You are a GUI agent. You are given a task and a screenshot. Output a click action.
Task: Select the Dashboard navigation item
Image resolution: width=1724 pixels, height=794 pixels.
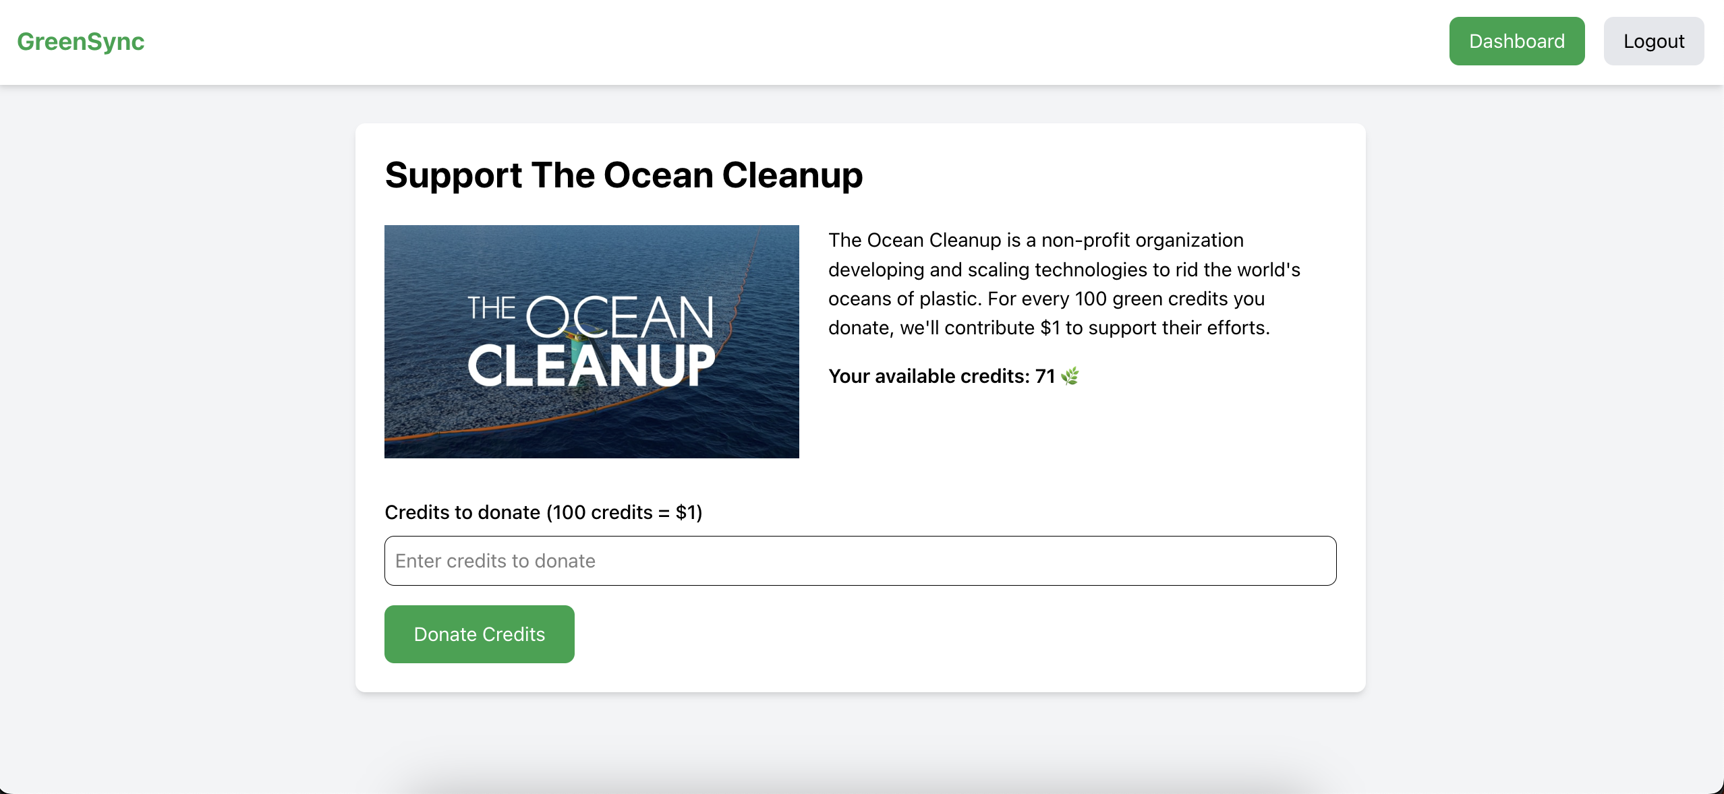[1516, 40]
